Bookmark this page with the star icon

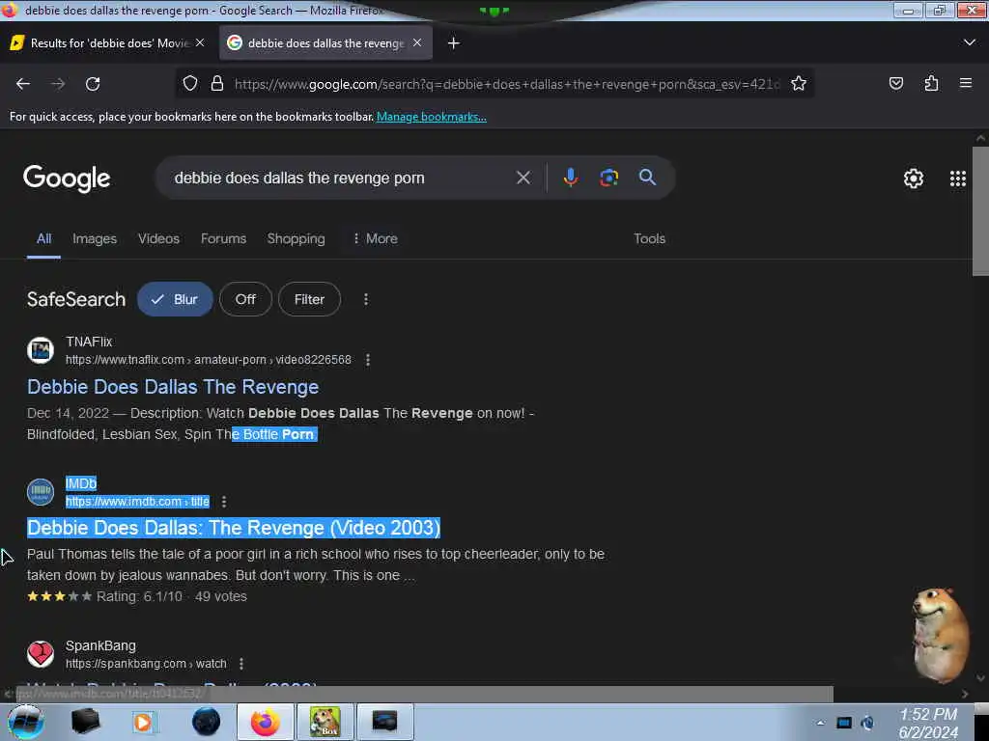pos(799,83)
